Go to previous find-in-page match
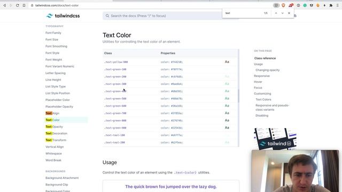 (276, 13)
